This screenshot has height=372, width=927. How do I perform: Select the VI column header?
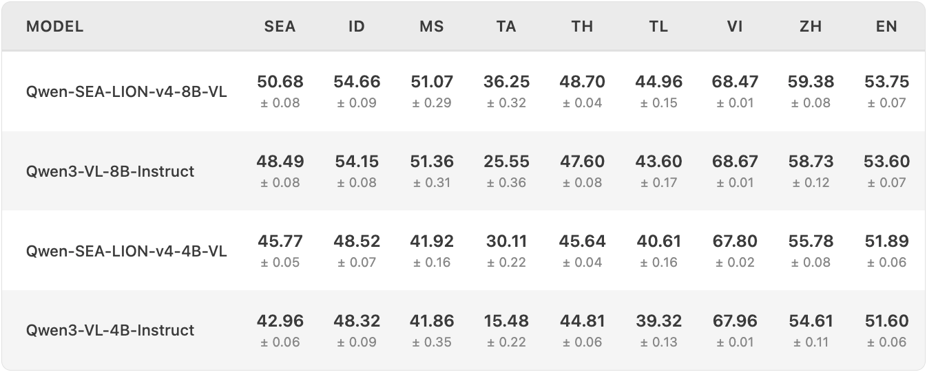[x=734, y=27]
